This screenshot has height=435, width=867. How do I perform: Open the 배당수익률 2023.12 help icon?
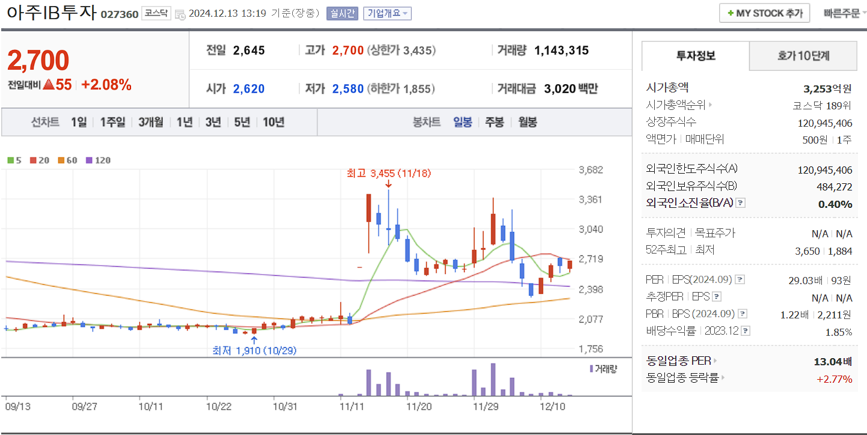pyautogui.click(x=747, y=329)
